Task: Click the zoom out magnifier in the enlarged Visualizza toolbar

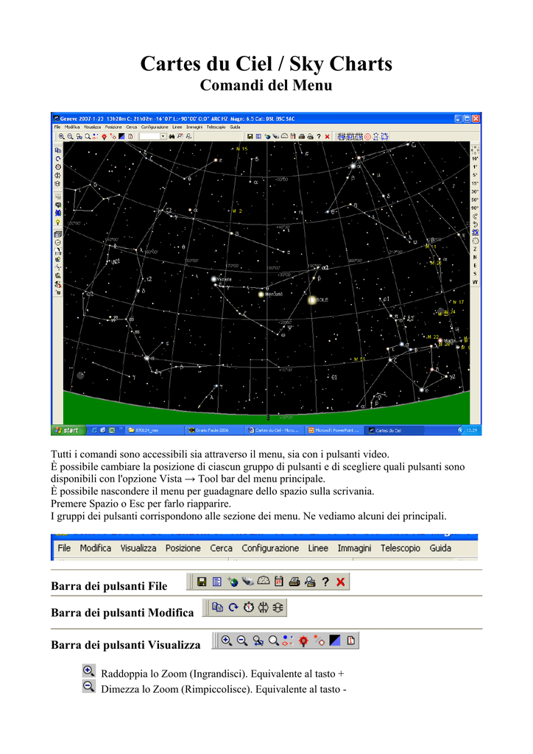Action: click(242, 640)
